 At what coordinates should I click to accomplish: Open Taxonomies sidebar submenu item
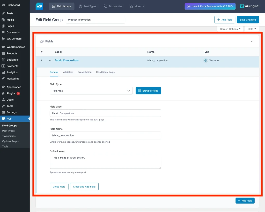[x=9, y=136]
